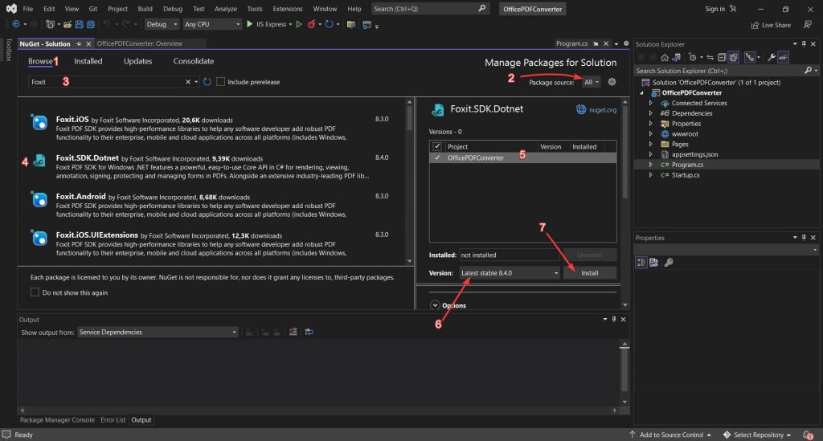Viewport: 823px width, 441px height.
Task: Switch to the Installed tab
Action: (88, 61)
